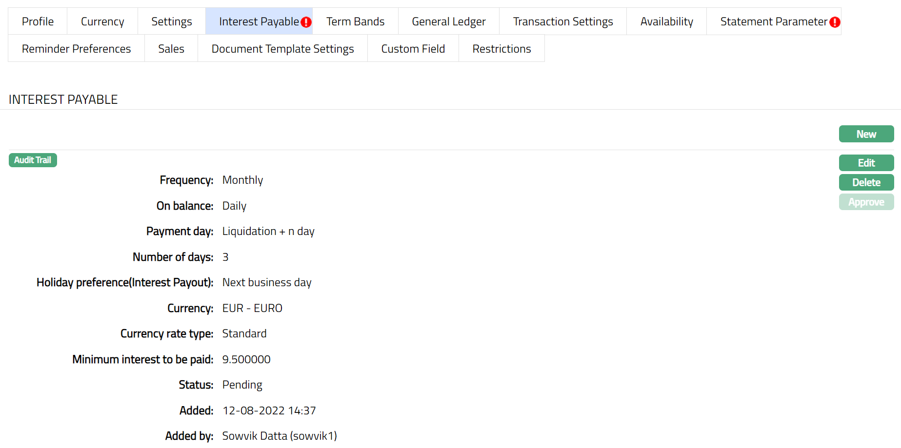Image resolution: width=901 pixels, height=448 pixels.
Task: Click the red warning icon on Statement Parameter
Action: click(835, 22)
